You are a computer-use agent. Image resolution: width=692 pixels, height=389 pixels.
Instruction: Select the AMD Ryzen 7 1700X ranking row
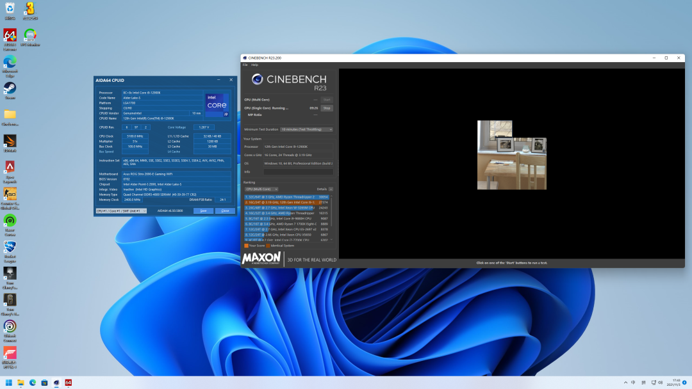287,224
